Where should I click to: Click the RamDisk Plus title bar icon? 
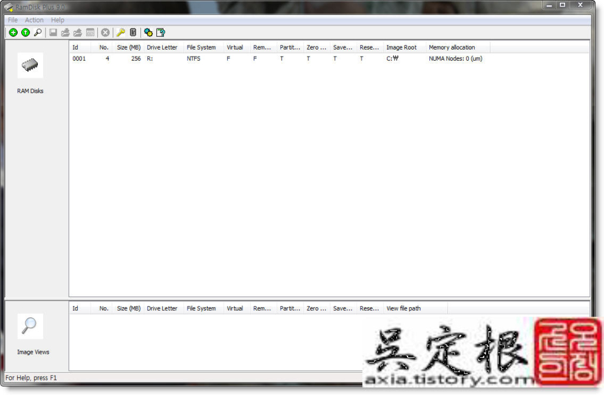tap(8, 7)
